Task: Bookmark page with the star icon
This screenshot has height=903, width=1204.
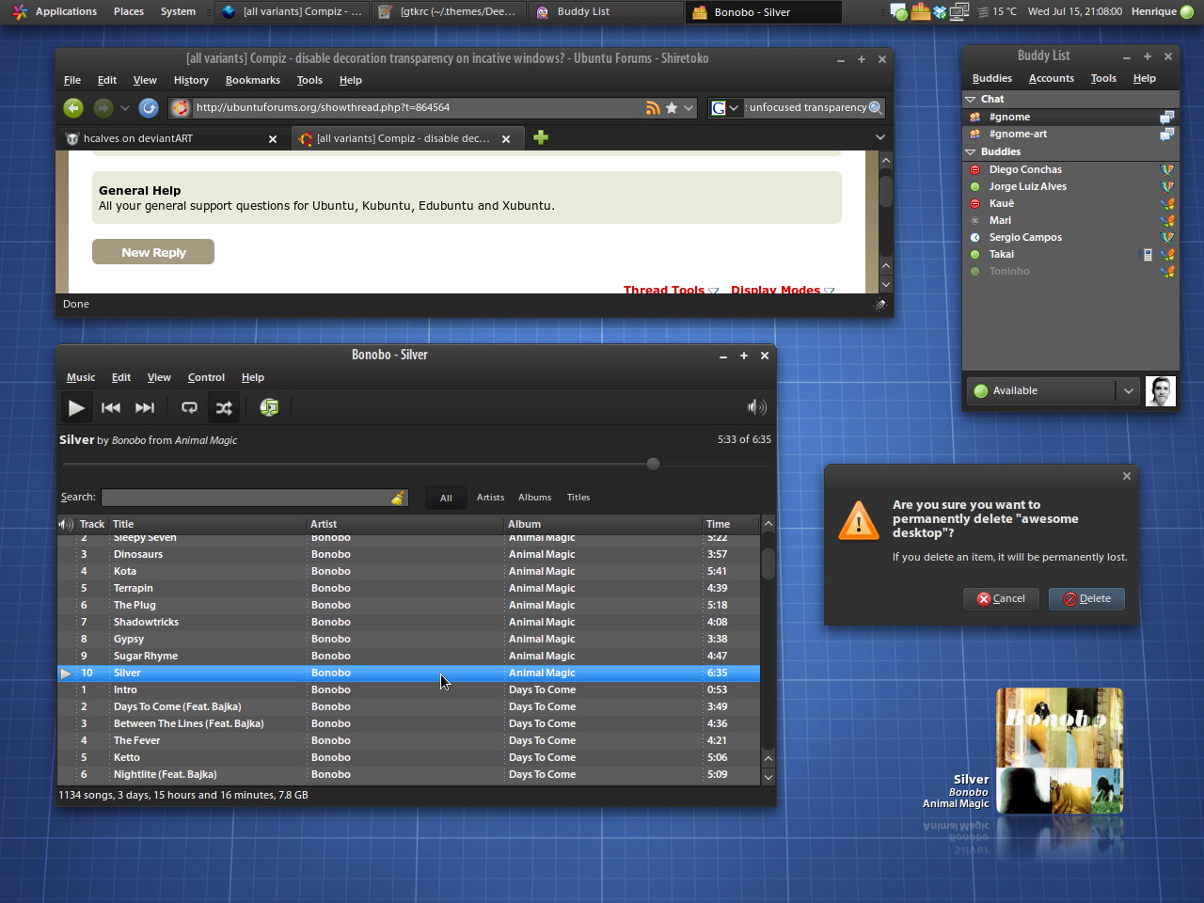Action: 672,108
